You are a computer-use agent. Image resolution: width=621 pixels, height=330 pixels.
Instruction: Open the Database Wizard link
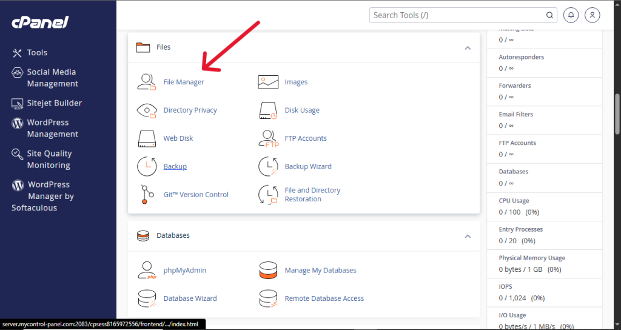tap(190, 298)
